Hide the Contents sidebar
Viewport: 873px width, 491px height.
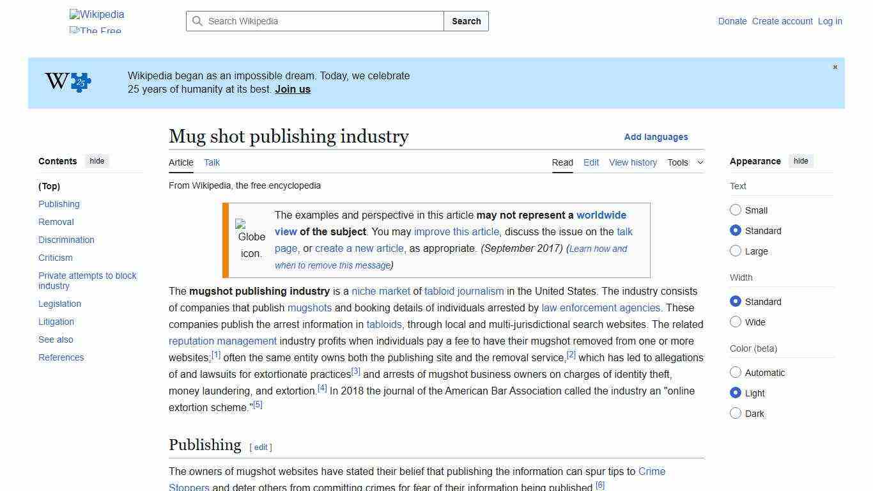tap(97, 161)
